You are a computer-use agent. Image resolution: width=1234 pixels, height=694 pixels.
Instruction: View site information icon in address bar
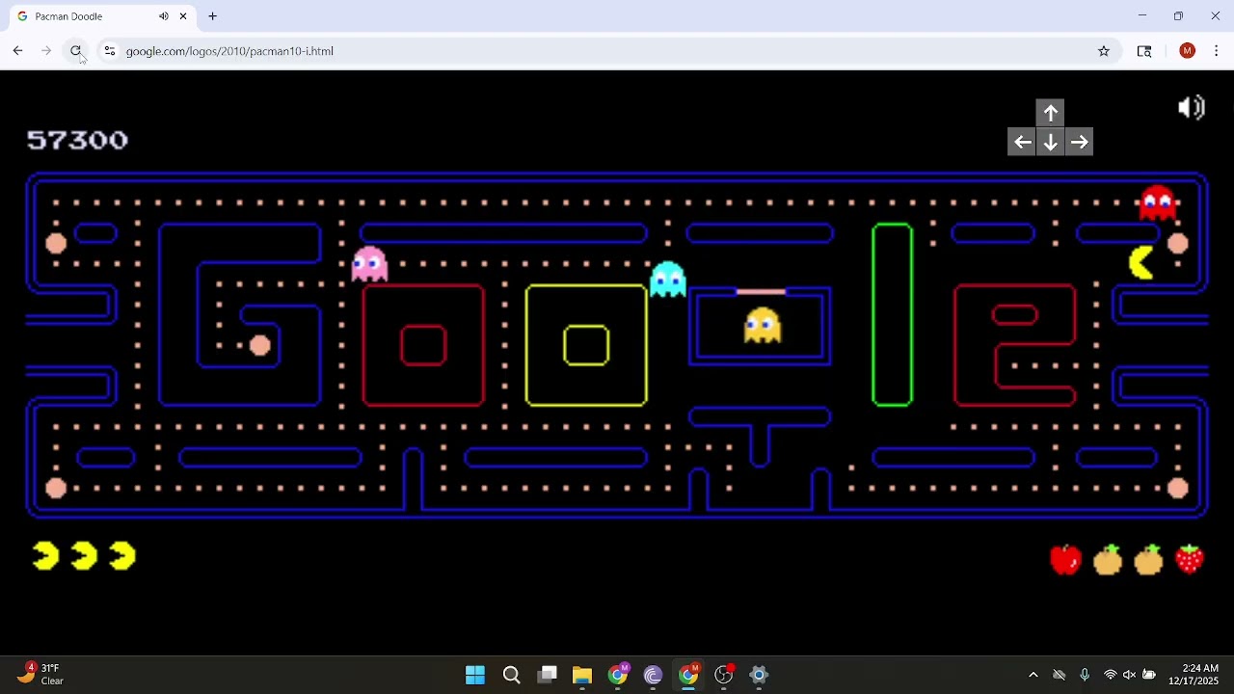click(109, 51)
